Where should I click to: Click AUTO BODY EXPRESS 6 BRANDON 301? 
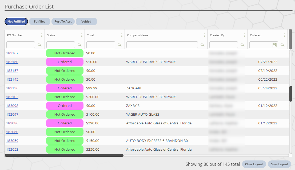[x=158, y=141]
